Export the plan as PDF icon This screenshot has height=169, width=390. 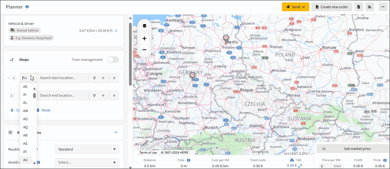359,7
